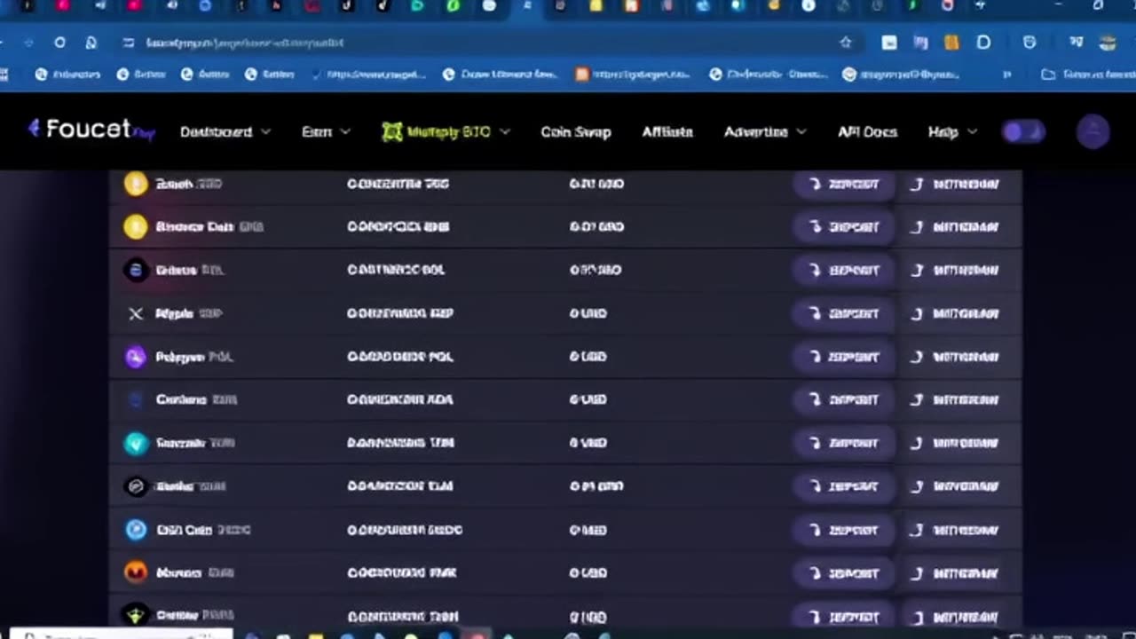Open the Affiliate menu item
Viewport: 1136px width, 639px height.
pos(667,131)
